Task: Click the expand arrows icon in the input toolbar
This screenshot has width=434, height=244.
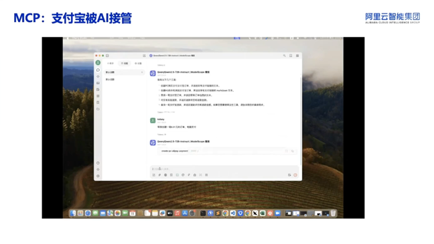Action: pyautogui.click(x=201, y=175)
